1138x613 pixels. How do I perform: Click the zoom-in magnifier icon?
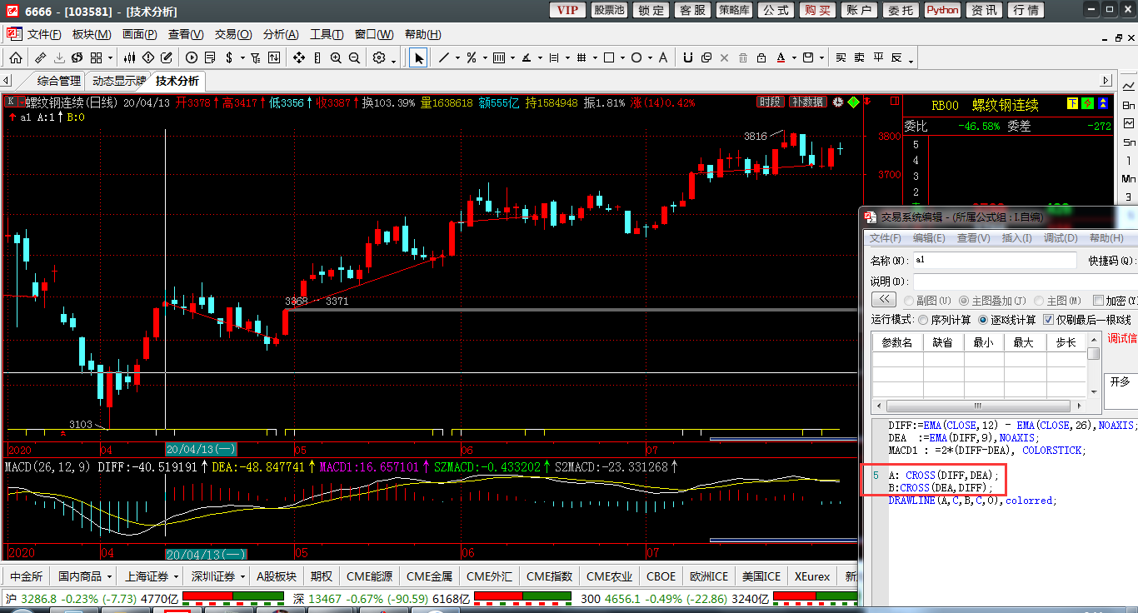[336, 57]
